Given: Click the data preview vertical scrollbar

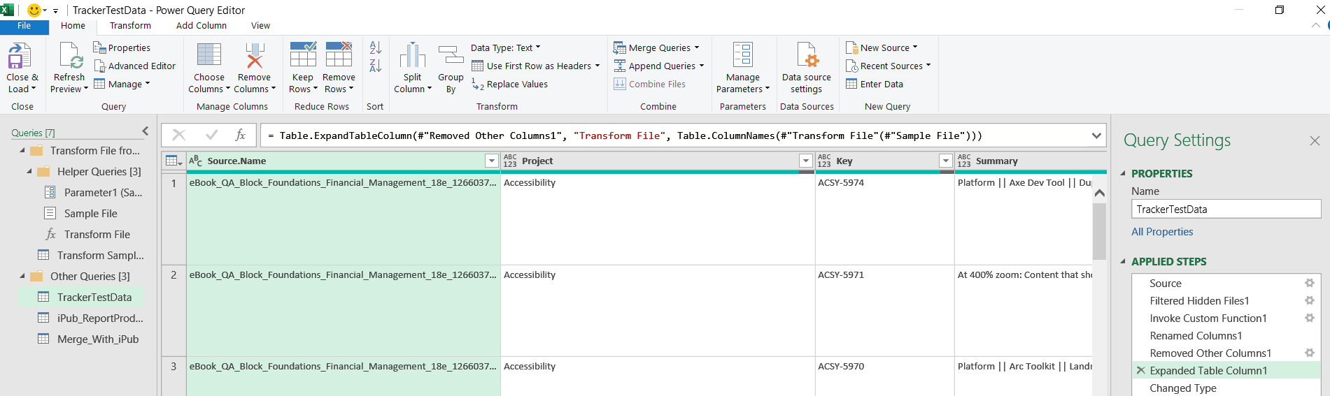Looking at the screenshot, I should coord(1099,230).
